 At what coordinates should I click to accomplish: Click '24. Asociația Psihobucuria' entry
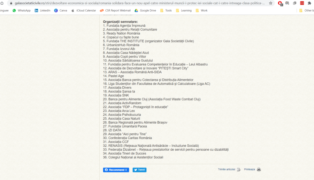pyautogui.click(x=122, y=114)
